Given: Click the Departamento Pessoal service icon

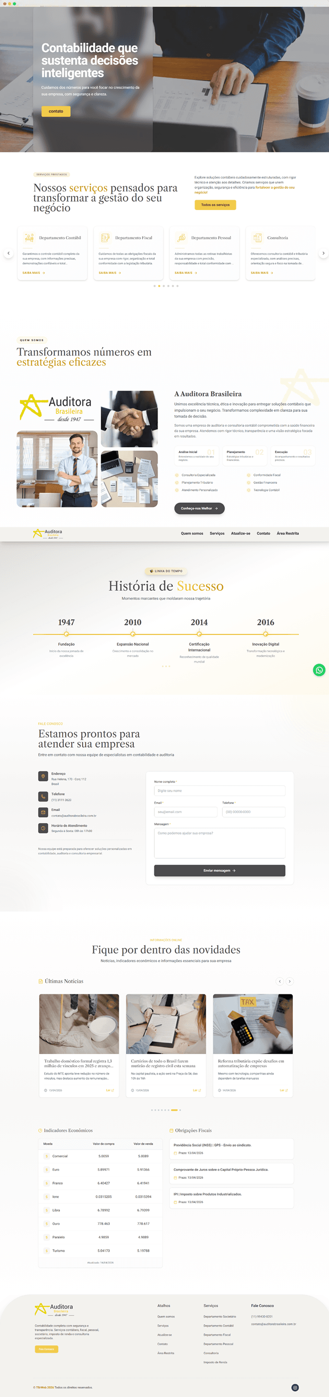Looking at the screenshot, I should pyautogui.click(x=181, y=238).
